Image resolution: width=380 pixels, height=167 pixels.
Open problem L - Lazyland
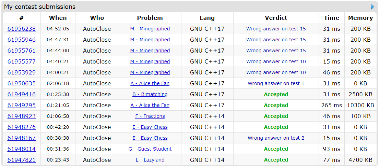click(150, 160)
